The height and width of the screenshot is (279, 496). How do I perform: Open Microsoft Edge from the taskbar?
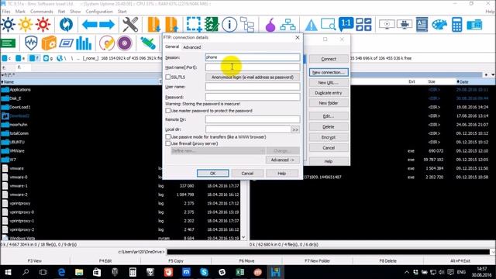click(x=61, y=272)
